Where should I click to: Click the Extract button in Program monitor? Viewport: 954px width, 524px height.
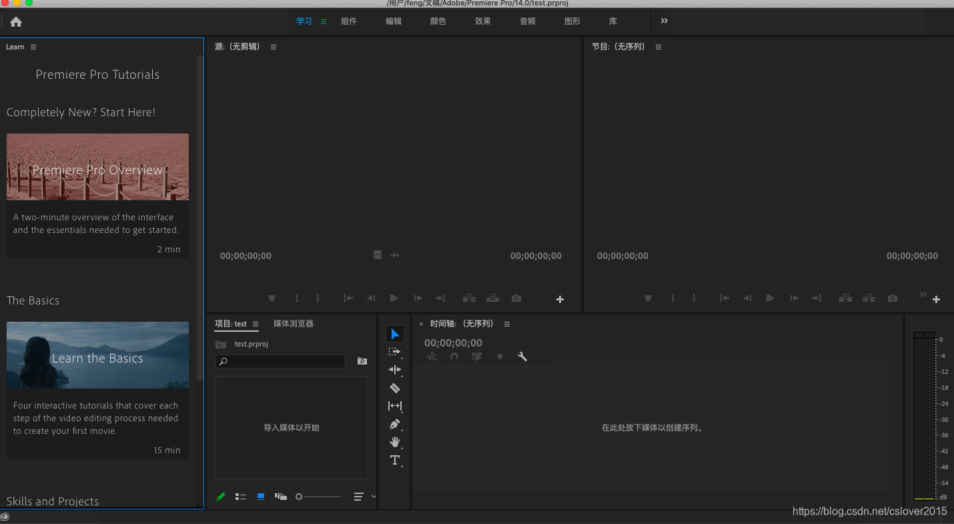coord(869,298)
